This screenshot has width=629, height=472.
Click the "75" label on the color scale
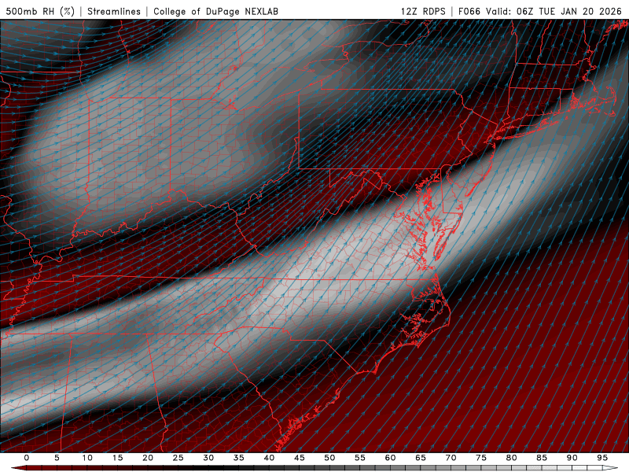[481, 458]
